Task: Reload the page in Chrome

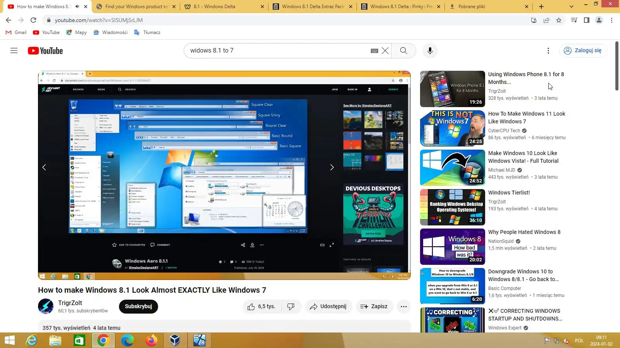Action: tap(33, 20)
